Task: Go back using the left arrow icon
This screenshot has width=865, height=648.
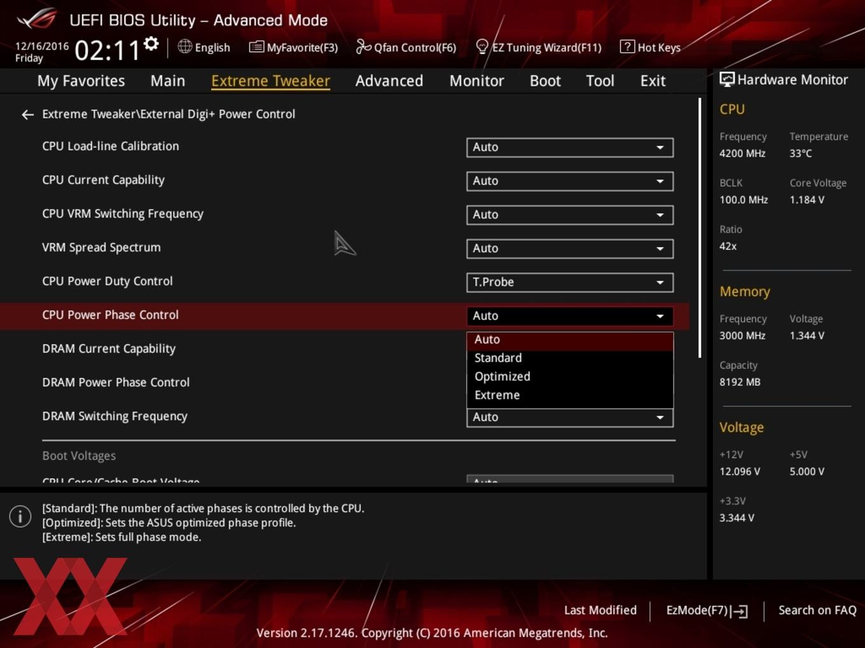Action: (27, 114)
